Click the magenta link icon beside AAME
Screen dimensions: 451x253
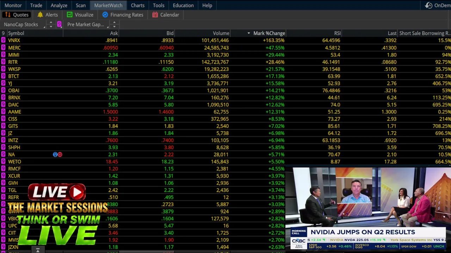point(3,112)
